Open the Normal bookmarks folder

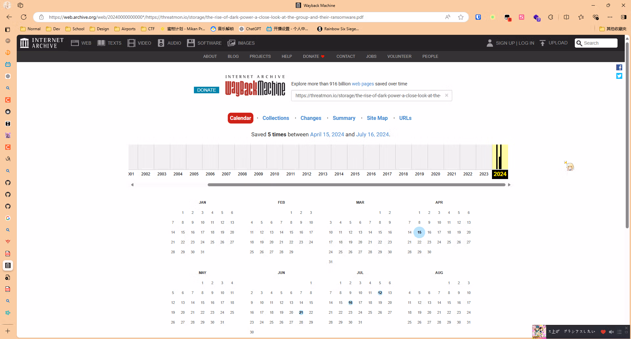pyautogui.click(x=31, y=29)
